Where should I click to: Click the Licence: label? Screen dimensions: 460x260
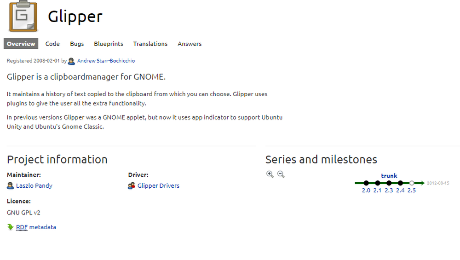[x=19, y=201]
